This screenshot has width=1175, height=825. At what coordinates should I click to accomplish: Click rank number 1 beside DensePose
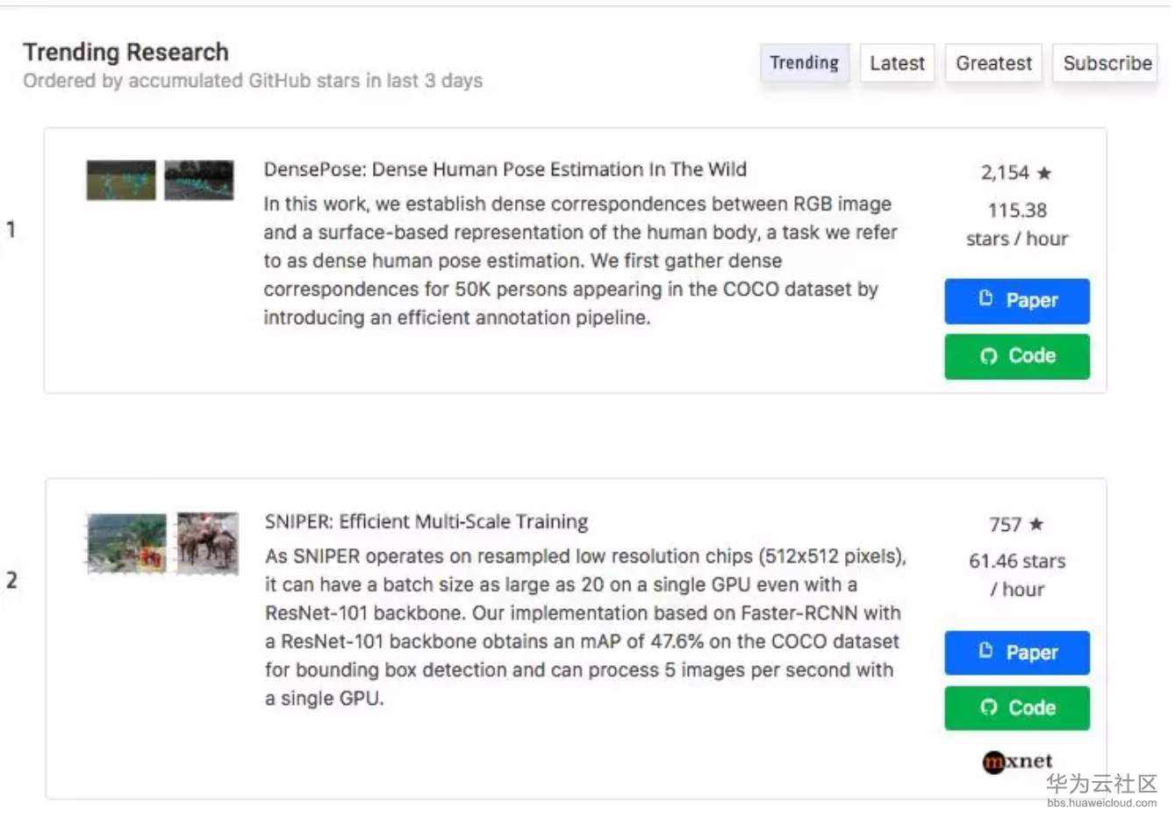click(11, 230)
